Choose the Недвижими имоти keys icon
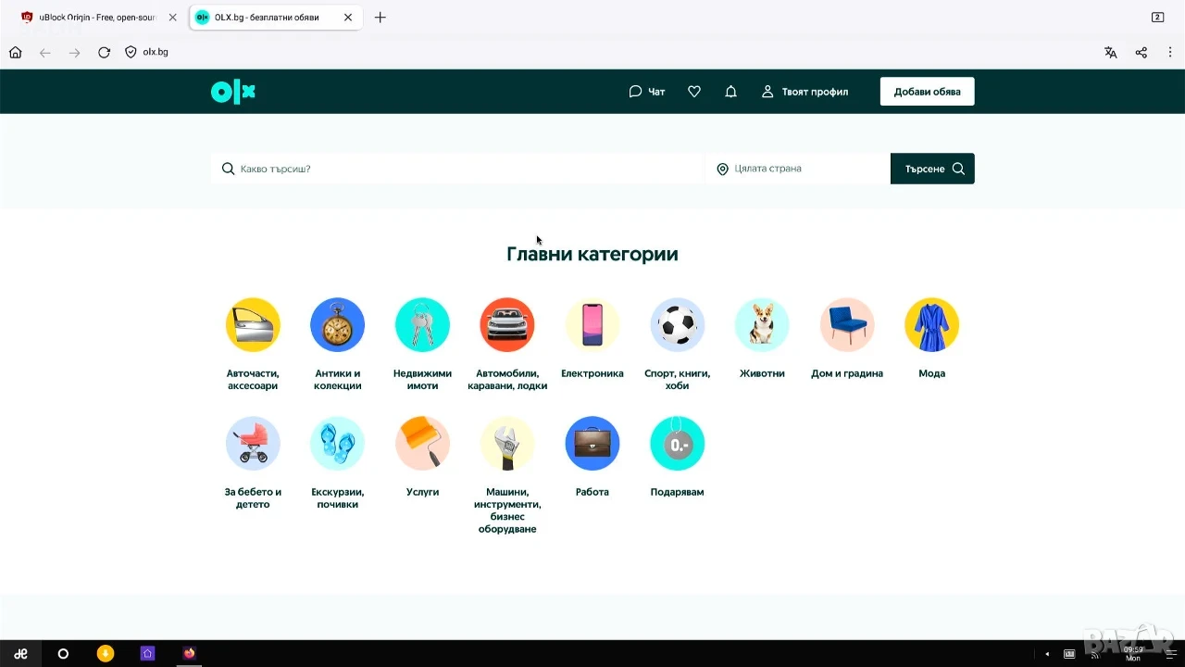This screenshot has width=1185, height=667. click(422, 325)
